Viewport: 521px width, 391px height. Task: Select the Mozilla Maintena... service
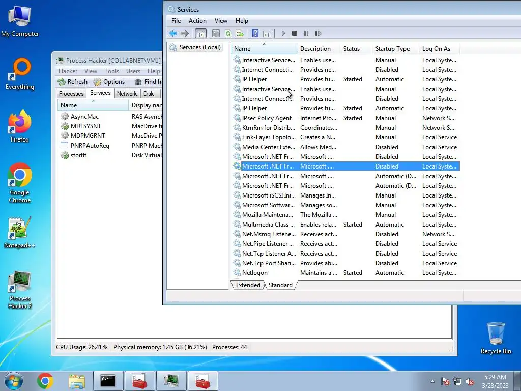pos(345,215)
